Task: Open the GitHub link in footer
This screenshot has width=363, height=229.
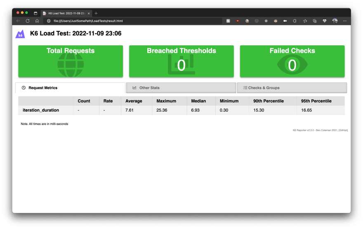Action: click(343, 130)
